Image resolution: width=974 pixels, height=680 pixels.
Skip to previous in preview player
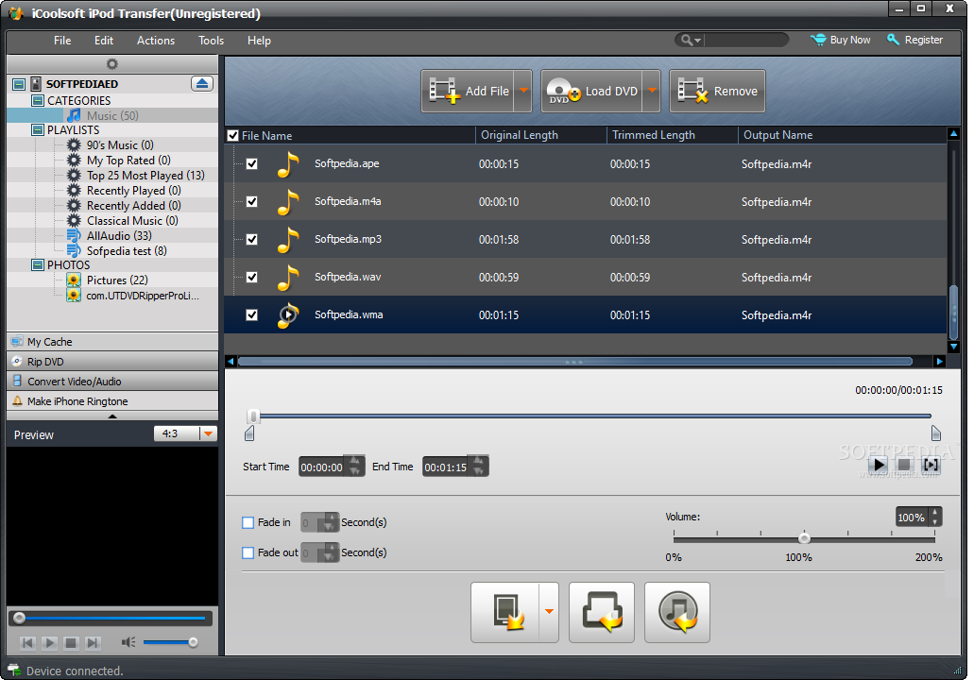coord(28,643)
